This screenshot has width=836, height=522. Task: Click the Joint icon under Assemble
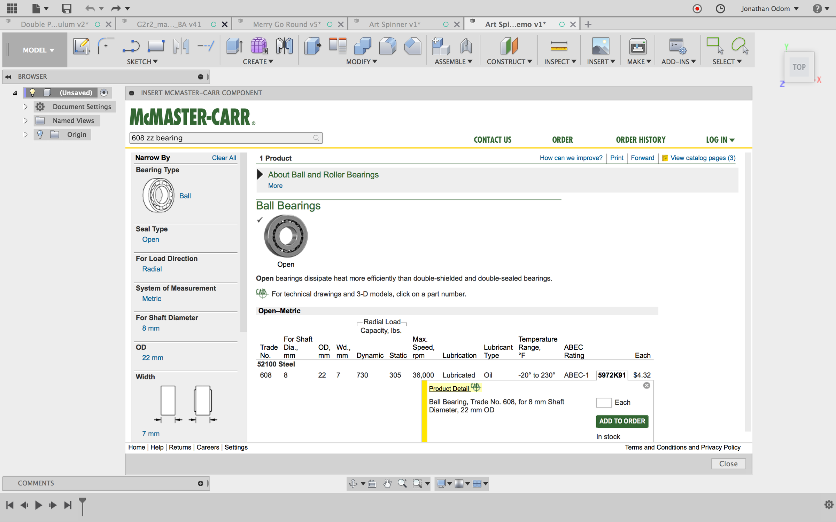(x=466, y=46)
